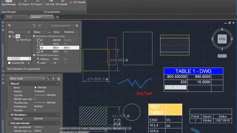Screen dimensions: 237x133
Task: Close the Properties palette
Action: [x=3, y=75]
